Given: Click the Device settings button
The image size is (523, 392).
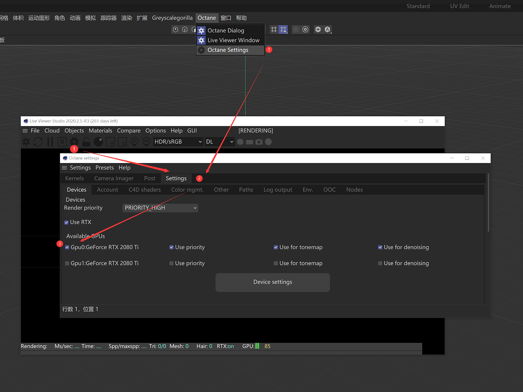Looking at the screenshot, I should [x=272, y=282].
